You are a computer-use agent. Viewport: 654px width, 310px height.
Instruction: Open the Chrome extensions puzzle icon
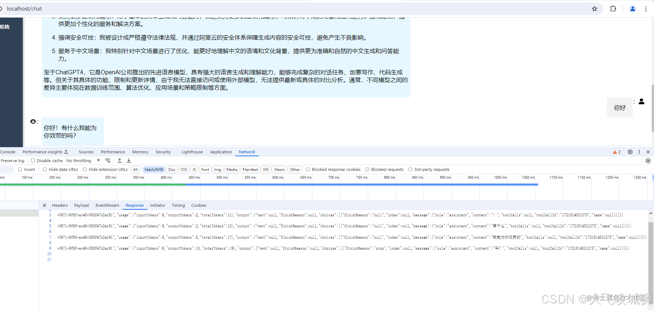(x=613, y=9)
